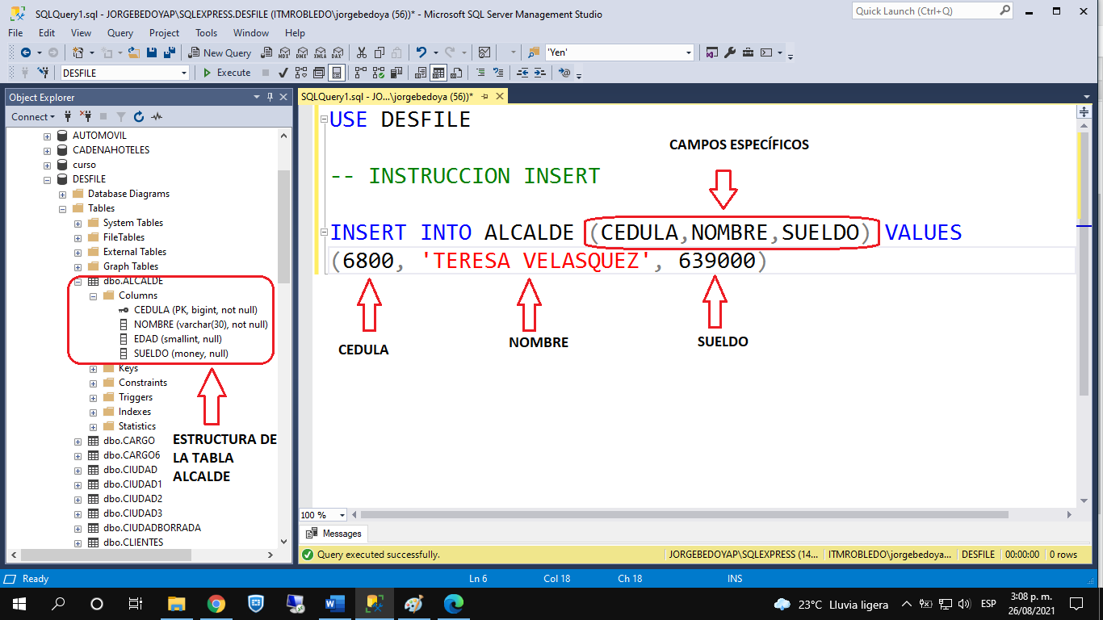Image resolution: width=1103 pixels, height=620 pixels.
Task: Collapse the DESFILE database node
Action: pos(47,179)
